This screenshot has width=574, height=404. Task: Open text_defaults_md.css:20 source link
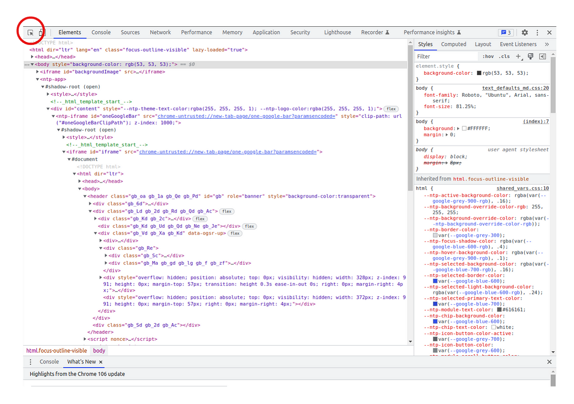pos(515,88)
